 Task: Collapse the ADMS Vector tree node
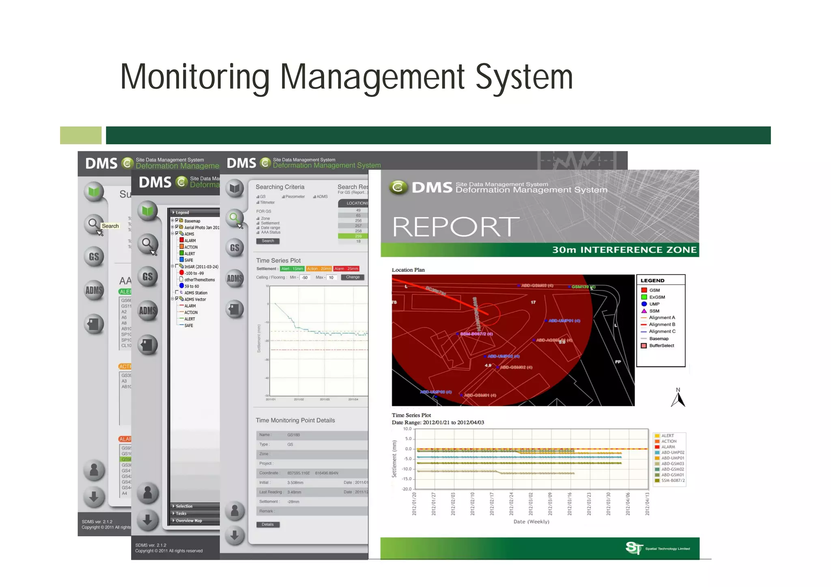tap(172, 299)
